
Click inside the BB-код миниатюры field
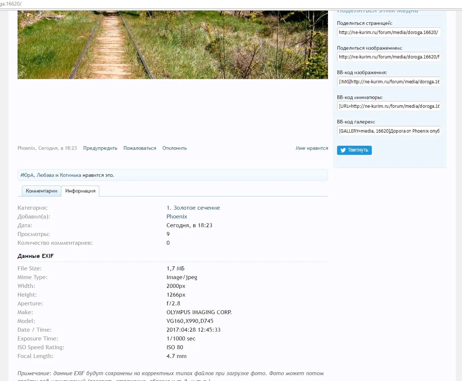(389, 106)
